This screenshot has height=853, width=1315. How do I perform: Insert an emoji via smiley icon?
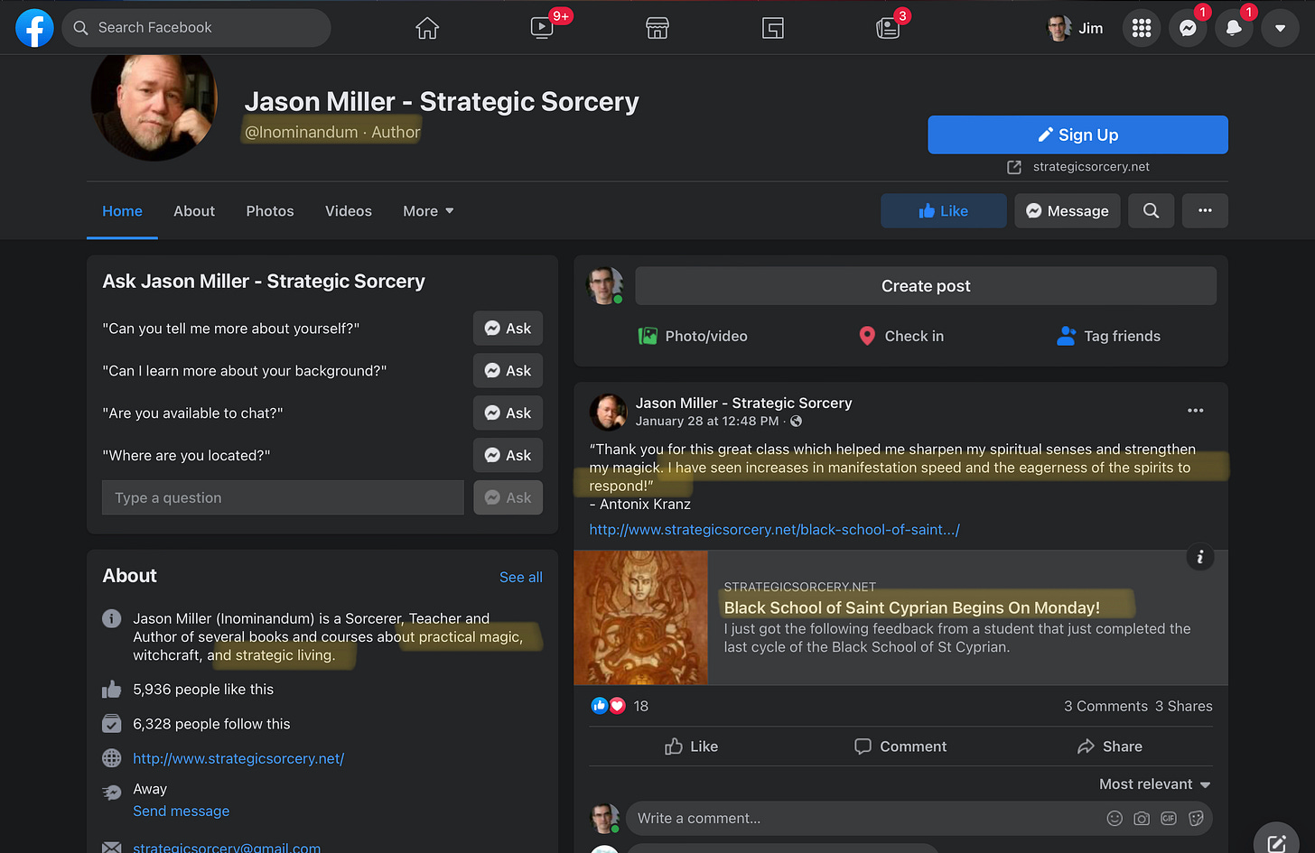point(1114,819)
